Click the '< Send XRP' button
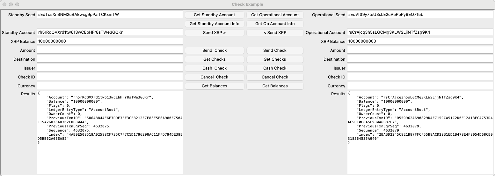This screenshot has height=176, width=495. 275,33
